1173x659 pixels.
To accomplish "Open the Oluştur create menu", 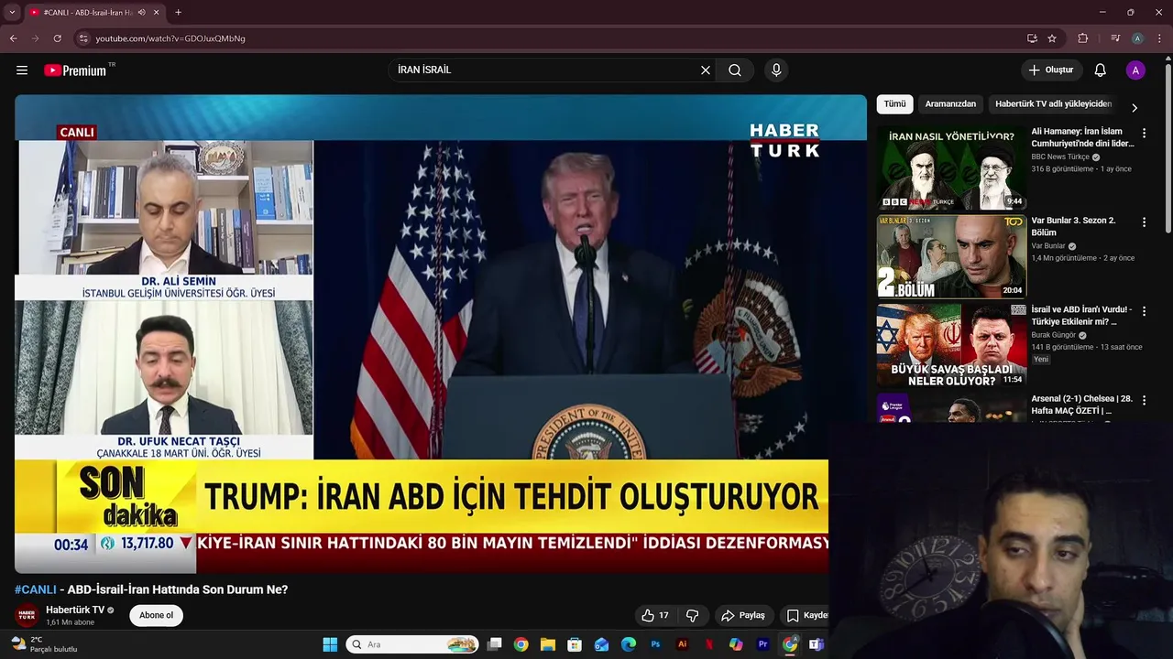I will click(x=1051, y=70).
